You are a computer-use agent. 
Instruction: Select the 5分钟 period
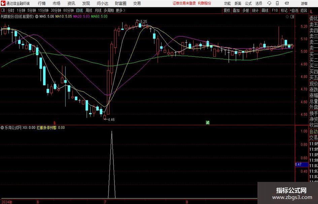click(x=31, y=10)
